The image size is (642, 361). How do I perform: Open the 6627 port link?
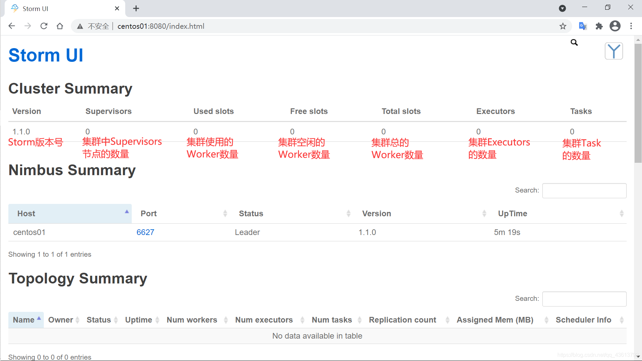coord(145,232)
